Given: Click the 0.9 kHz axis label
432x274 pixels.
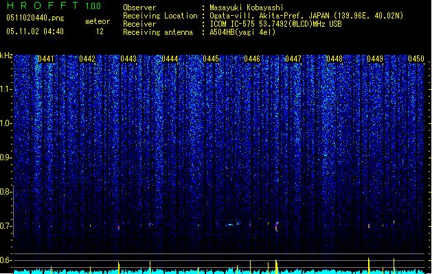Looking at the screenshot, I should tap(5, 158).
